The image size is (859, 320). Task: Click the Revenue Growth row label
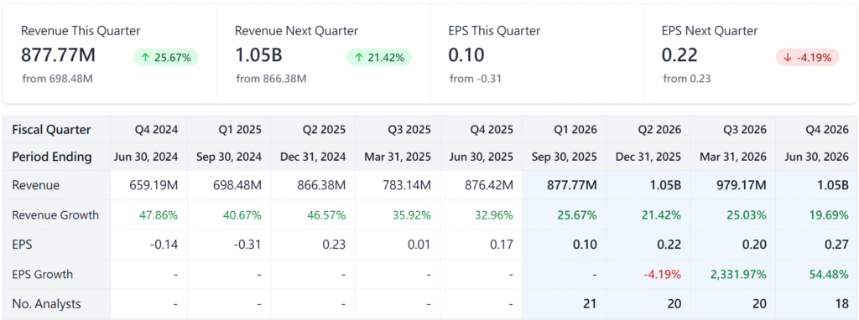click(55, 215)
